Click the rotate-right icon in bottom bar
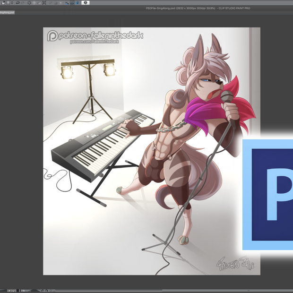 [46, 291]
